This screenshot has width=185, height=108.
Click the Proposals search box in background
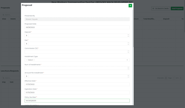click(x=11, y=15)
